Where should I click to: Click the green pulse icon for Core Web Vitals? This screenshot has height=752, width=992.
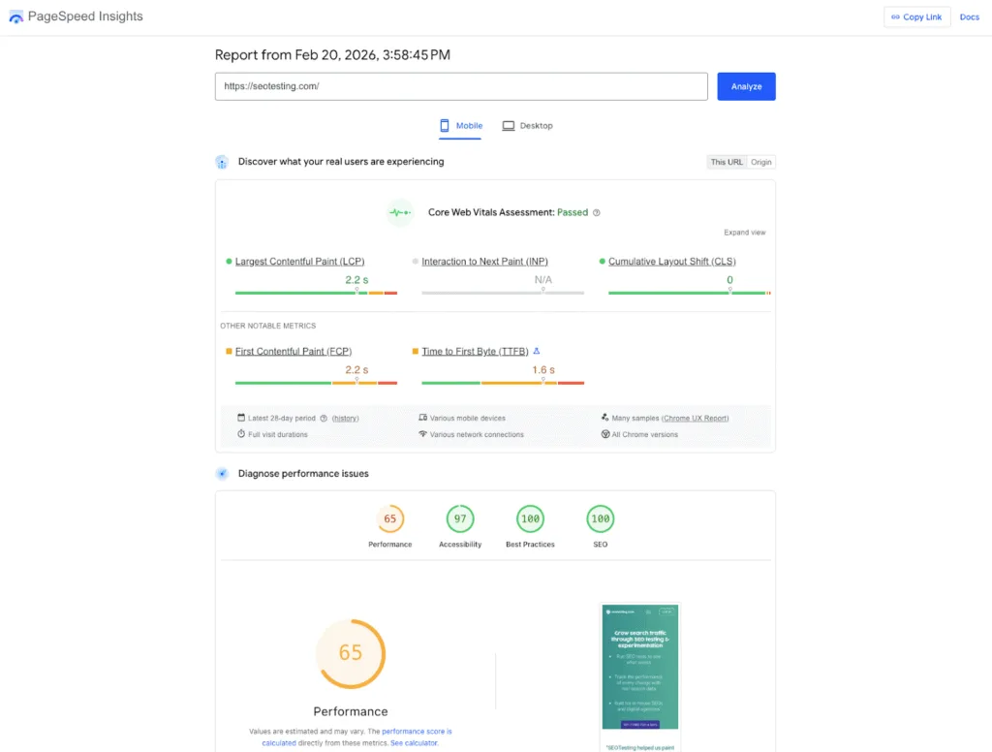point(400,213)
